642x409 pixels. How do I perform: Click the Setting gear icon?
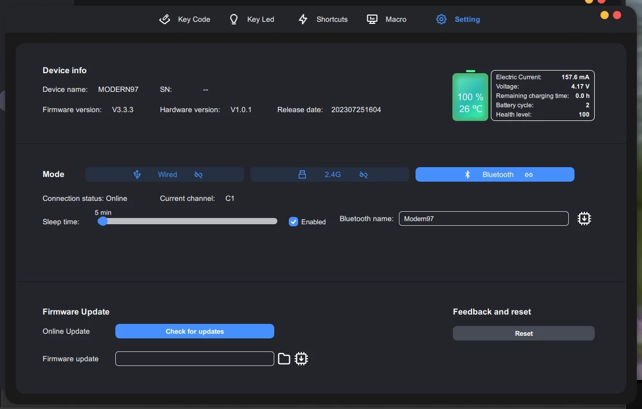click(x=441, y=19)
